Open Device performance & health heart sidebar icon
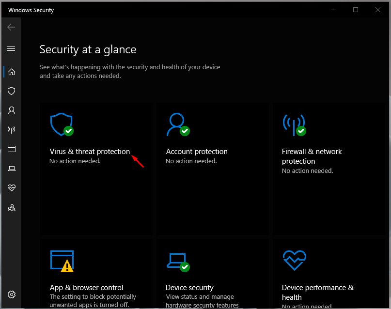The image size is (391, 309). coord(12,188)
